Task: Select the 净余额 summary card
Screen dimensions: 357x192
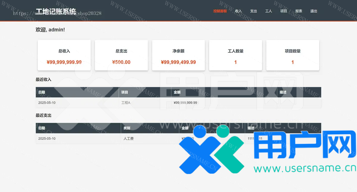Action: point(178,55)
